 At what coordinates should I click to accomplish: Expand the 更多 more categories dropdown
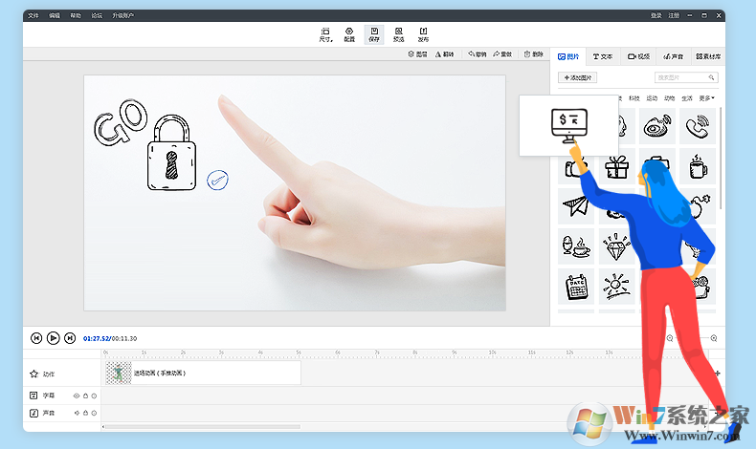[706, 98]
